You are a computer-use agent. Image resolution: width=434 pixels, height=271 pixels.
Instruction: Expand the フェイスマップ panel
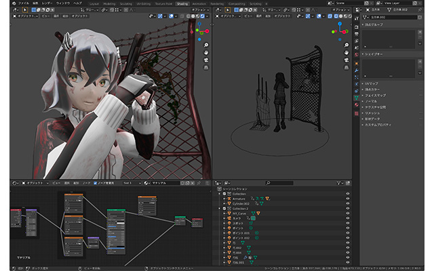click(x=375, y=96)
